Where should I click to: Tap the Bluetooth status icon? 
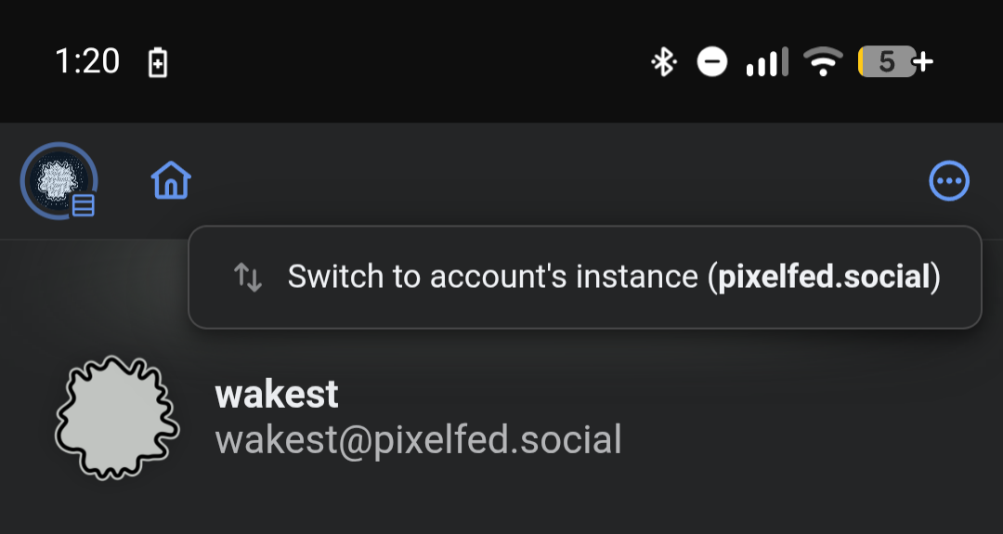coord(662,62)
